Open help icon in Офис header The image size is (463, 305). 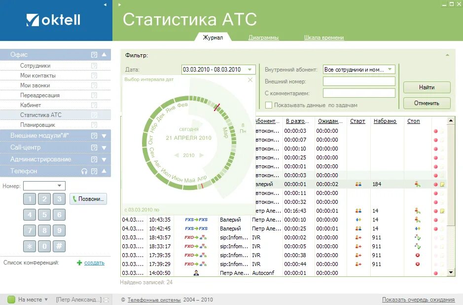[94, 55]
